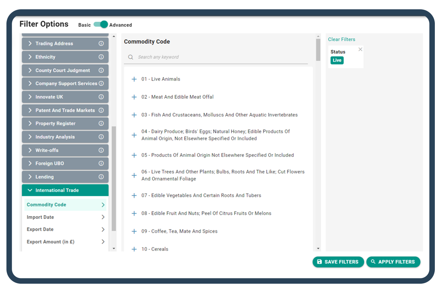Expand the Foreign UBO filter section
This screenshot has width=442, height=293.
[x=65, y=163]
